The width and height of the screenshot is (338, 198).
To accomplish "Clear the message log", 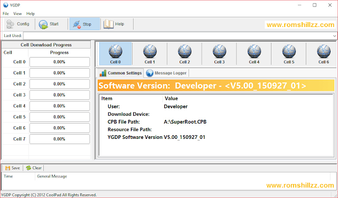I will point(34,168).
